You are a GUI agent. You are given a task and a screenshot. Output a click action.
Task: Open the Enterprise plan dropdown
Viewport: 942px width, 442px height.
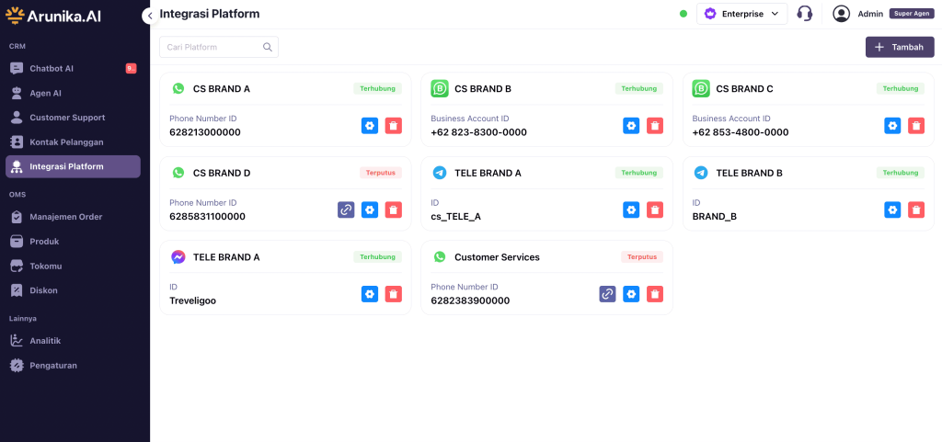coord(742,14)
